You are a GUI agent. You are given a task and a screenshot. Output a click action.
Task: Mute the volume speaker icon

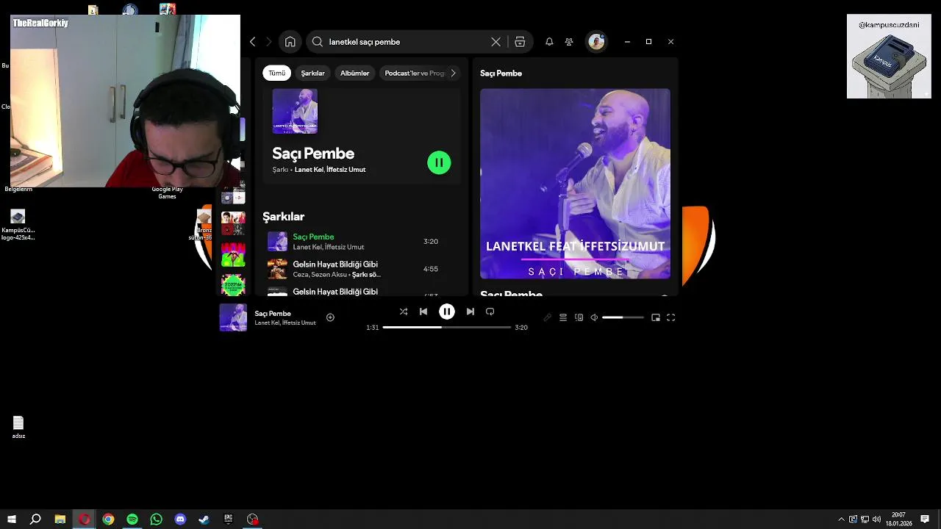(594, 317)
